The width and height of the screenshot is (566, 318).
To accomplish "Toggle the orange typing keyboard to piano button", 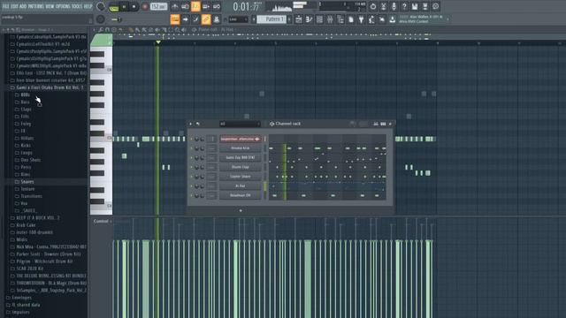I will (x=175, y=19).
